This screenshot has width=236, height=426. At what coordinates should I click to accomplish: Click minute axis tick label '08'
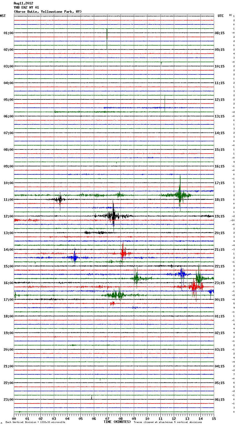point(120,419)
